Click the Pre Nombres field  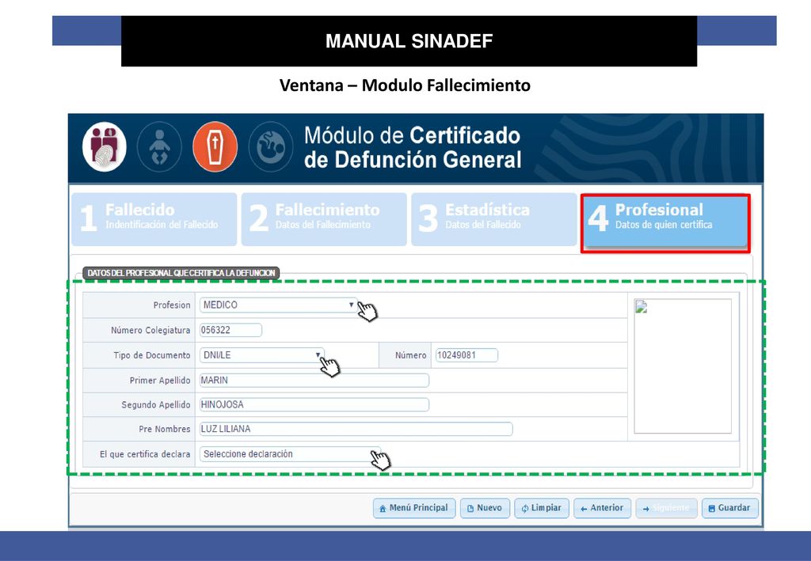[356, 429]
